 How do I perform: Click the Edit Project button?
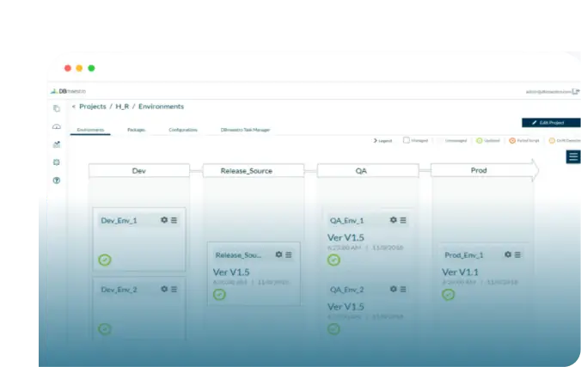click(551, 123)
